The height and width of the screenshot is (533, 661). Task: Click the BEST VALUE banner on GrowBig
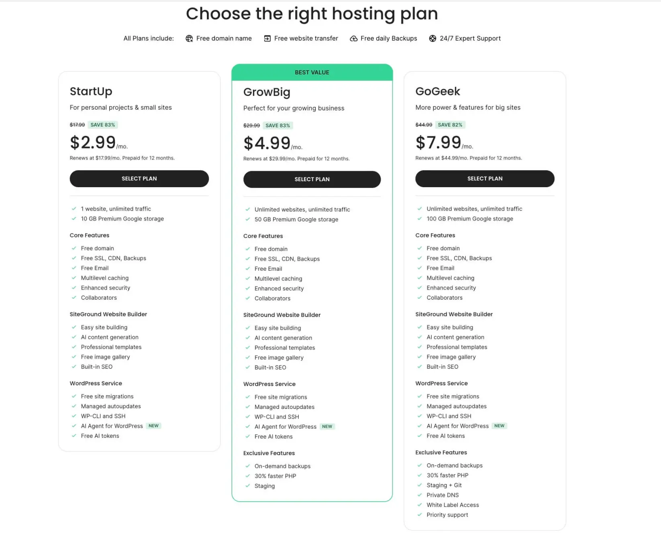click(312, 72)
